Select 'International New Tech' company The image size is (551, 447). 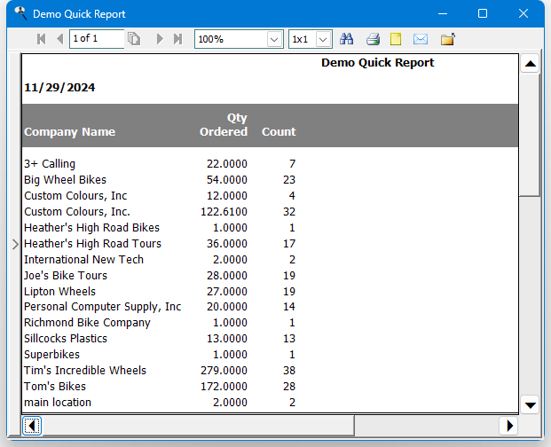[x=83, y=260]
